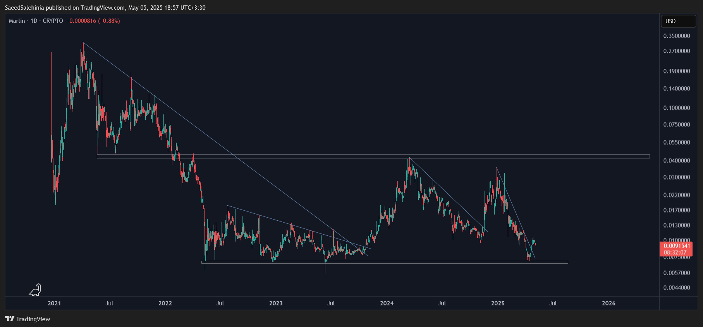Click the Marlin symbol title
The height and width of the screenshot is (327, 703).
click(x=17, y=21)
